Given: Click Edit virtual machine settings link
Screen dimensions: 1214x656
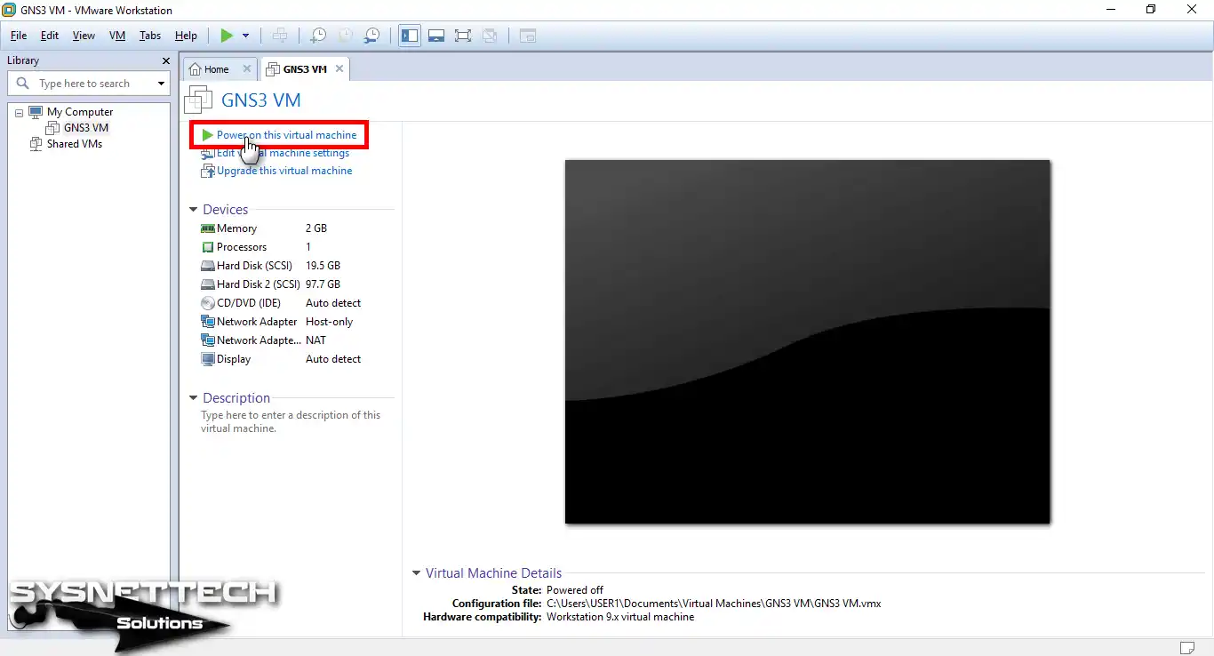Looking at the screenshot, I should click(283, 153).
